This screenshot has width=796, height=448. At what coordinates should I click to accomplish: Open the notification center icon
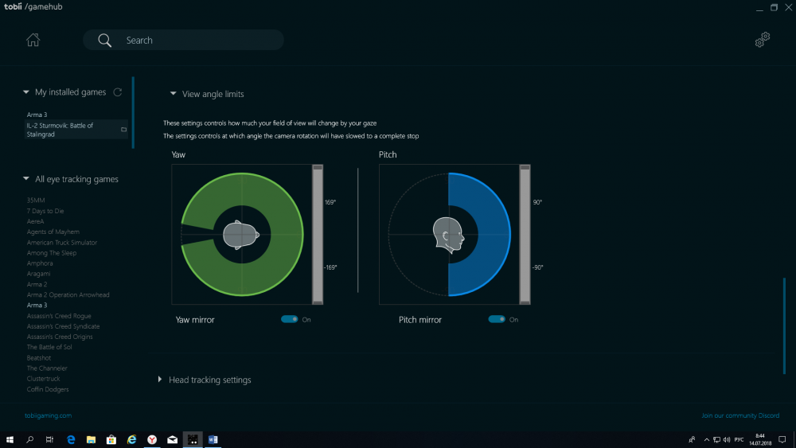[x=782, y=439]
